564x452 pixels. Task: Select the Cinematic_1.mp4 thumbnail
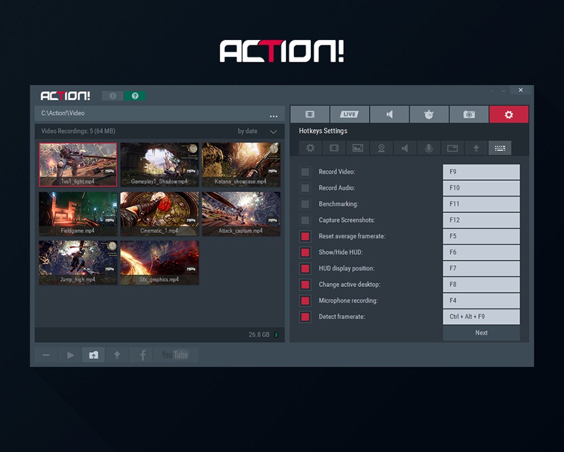[159, 213]
